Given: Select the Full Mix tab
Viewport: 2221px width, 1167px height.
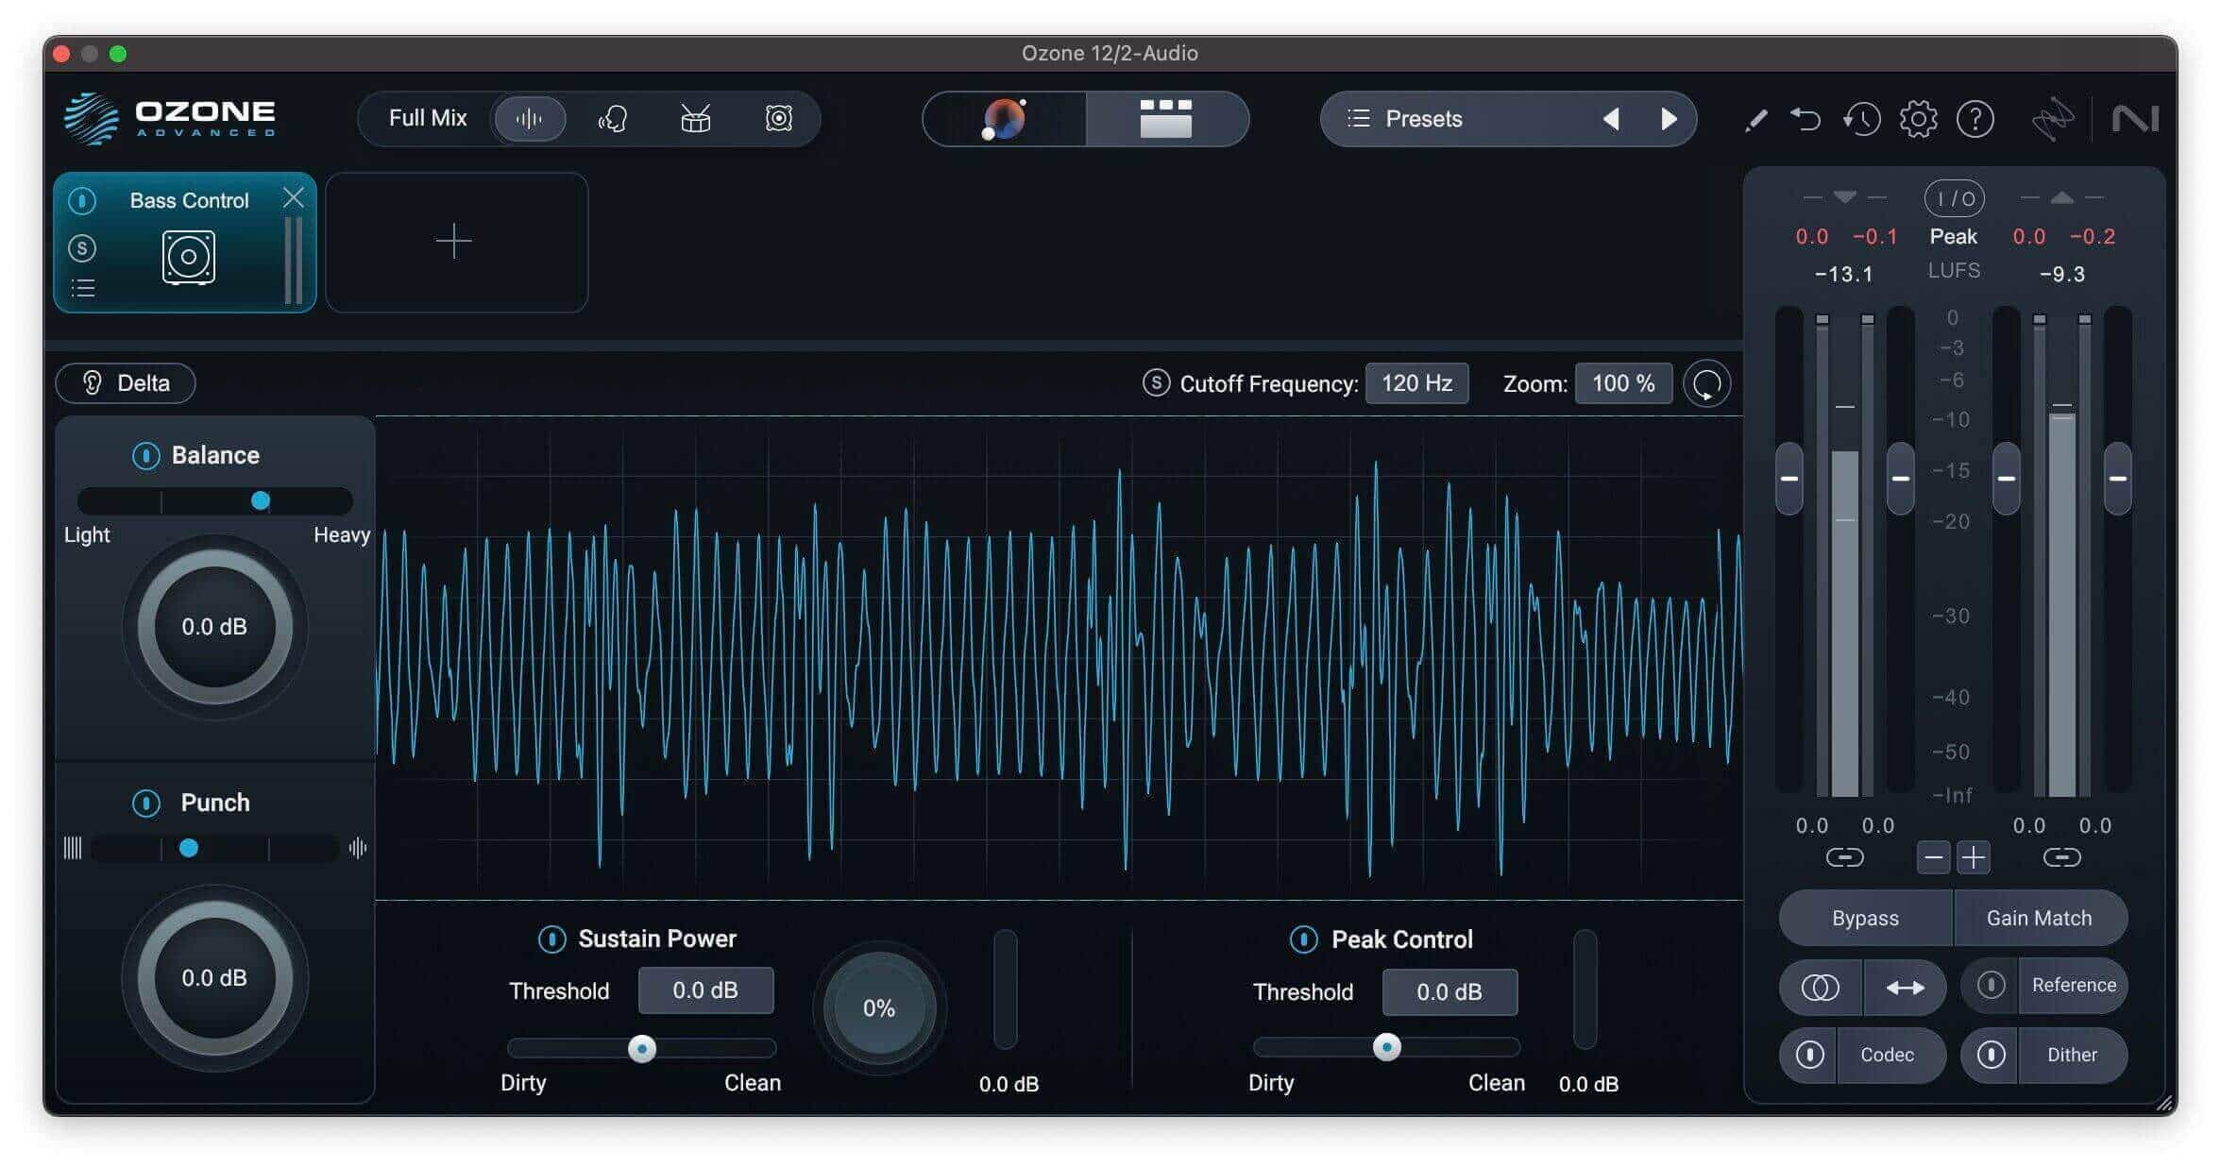Looking at the screenshot, I should pyautogui.click(x=428, y=119).
